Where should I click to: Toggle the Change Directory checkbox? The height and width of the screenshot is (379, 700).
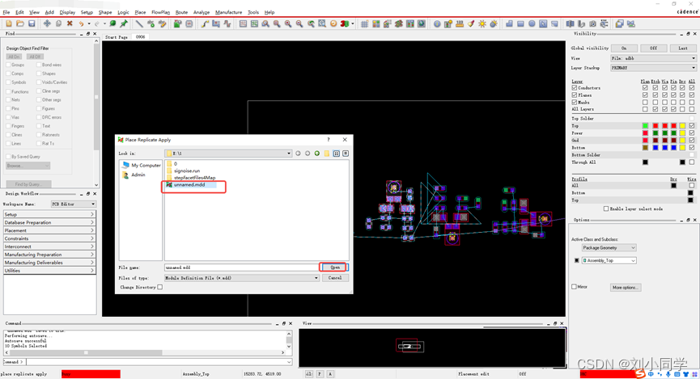pyautogui.click(x=160, y=287)
